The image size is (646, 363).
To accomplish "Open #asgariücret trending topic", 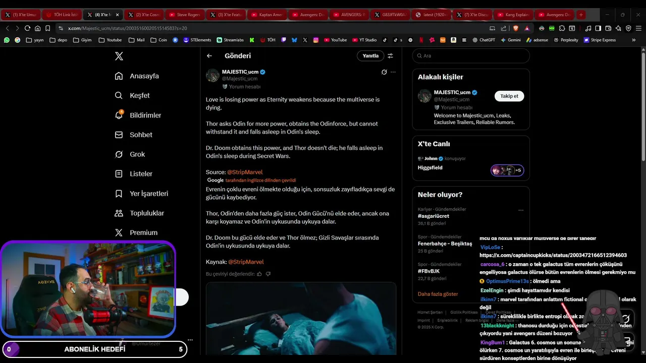I will pyautogui.click(x=434, y=216).
